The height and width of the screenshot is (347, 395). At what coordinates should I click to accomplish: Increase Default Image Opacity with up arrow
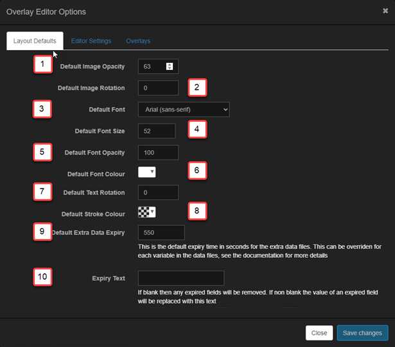(170, 63)
